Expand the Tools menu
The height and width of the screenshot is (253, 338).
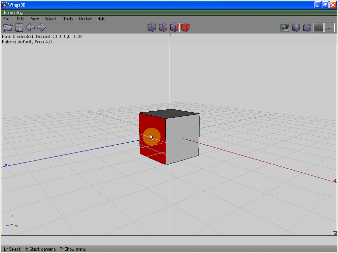[x=68, y=19]
